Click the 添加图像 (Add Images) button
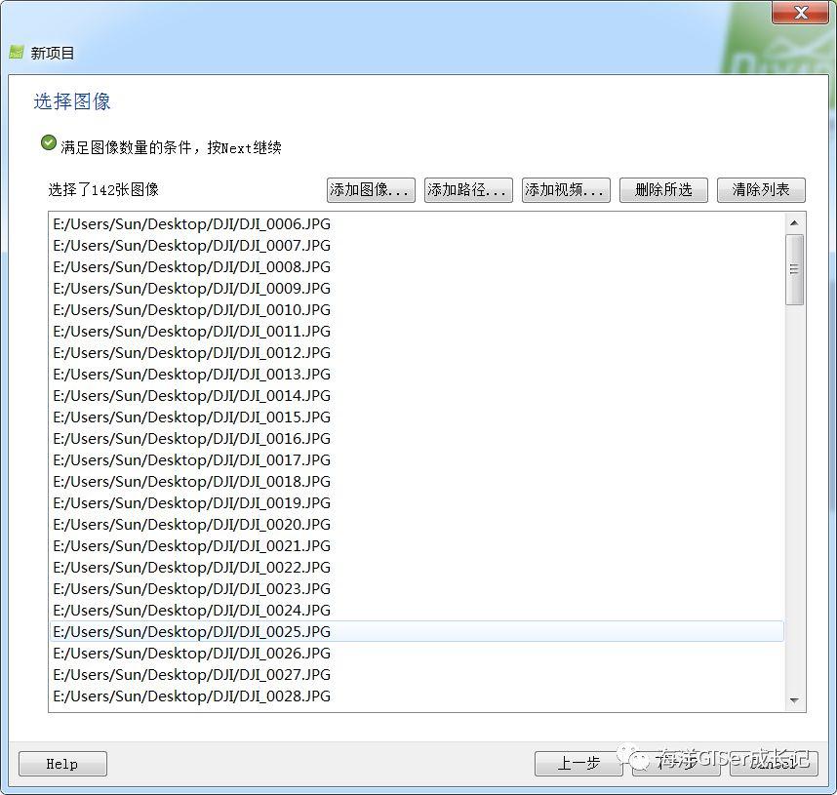The image size is (837, 795). [371, 190]
